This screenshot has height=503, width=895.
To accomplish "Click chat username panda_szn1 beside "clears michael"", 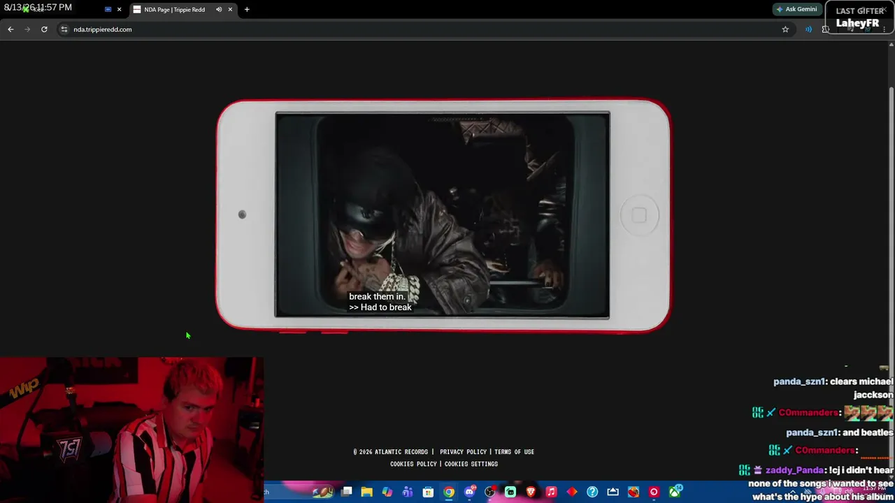I will point(799,381).
